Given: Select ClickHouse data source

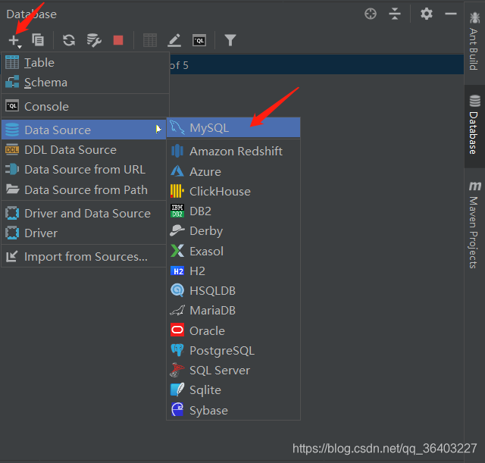Looking at the screenshot, I should coord(233,192).
